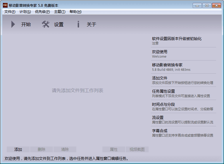Image resolution: width=224 pixels, height=164 pixels.
Task: Click the Start play triangle icon
Action: pyautogui.click(x=13, y=24)
